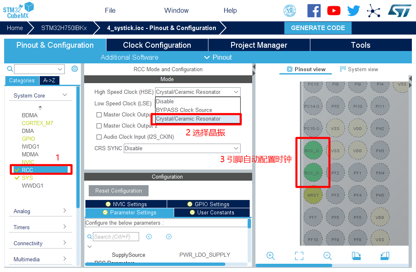Open the Twitter bird icon
The width and height of the screenshot is (416, 272).
tap(353, 11)
